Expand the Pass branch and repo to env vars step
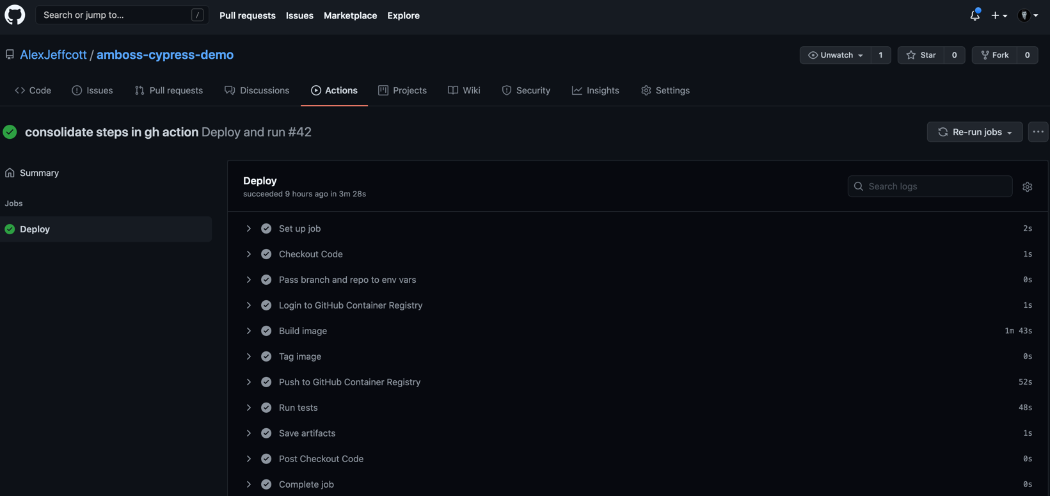 pyautogui.click(x=249, y=280)
